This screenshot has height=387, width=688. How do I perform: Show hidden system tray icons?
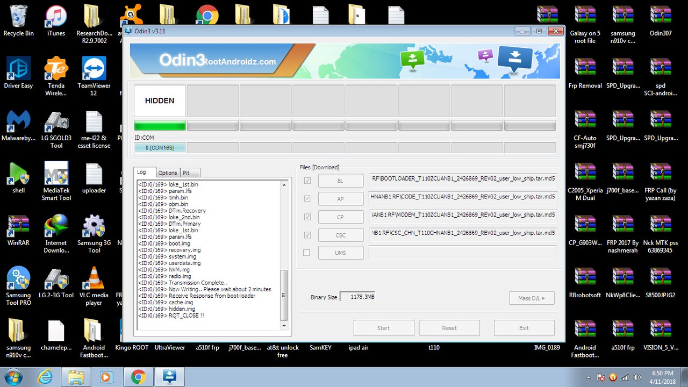click(x=589, y=377)
